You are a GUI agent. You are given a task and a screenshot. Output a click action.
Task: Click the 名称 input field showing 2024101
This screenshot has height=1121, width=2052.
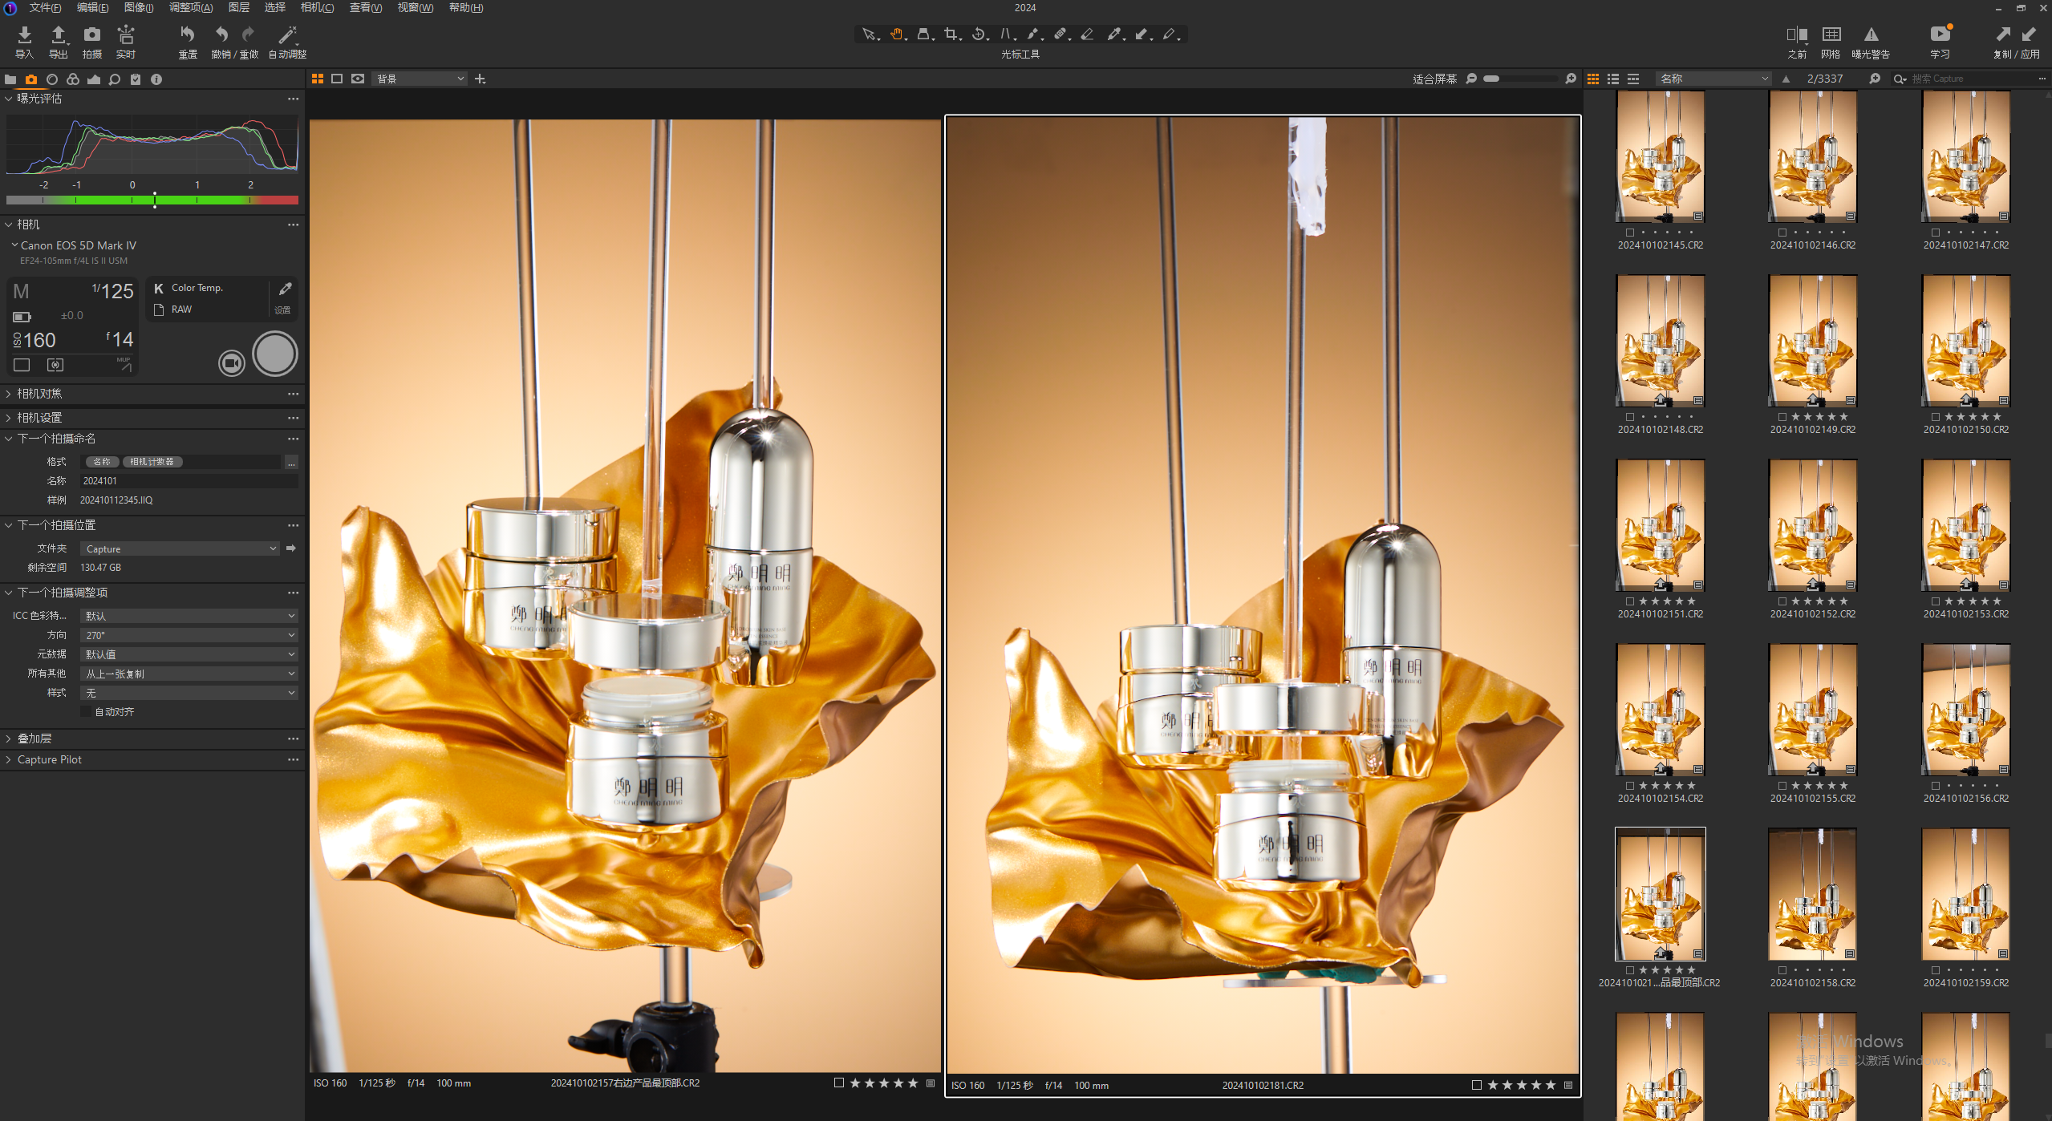[x=189, y=481]
